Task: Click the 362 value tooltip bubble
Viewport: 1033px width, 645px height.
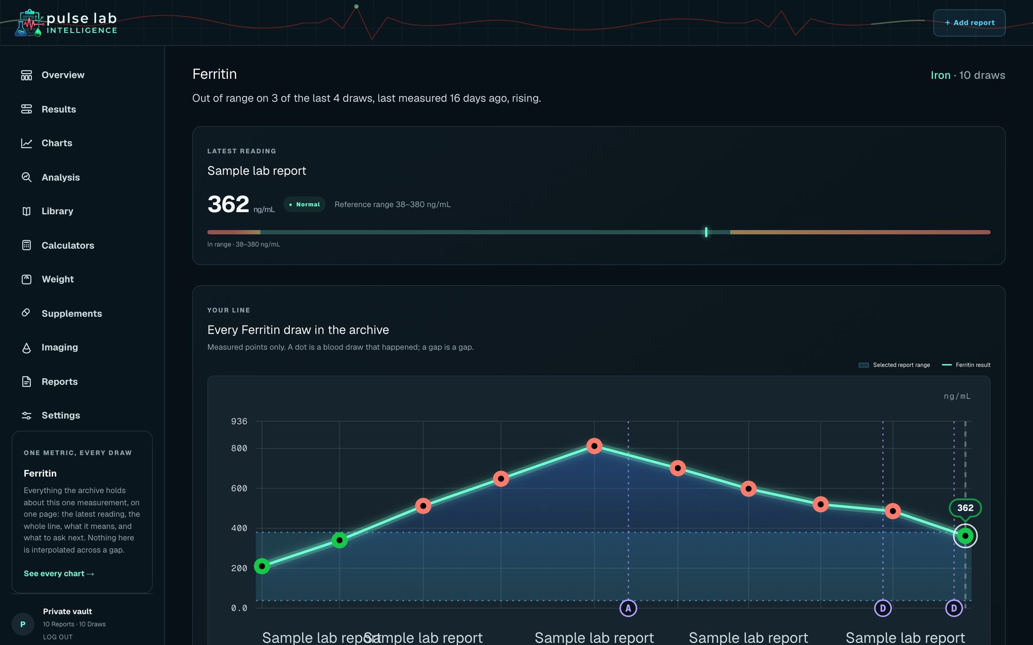Action: (965, 508)
